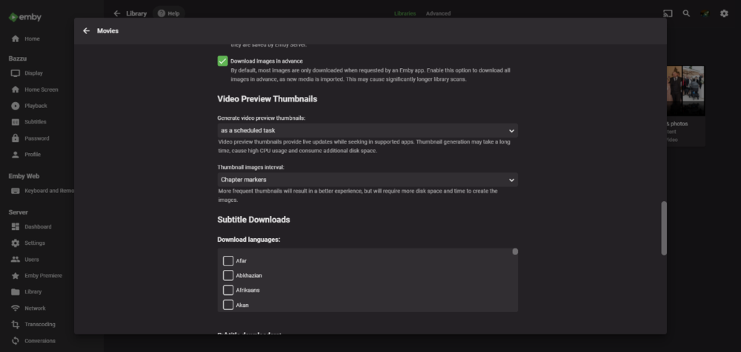Open Emby Premiere in sidebar
Image resolution: width=741 pixels, height=352 pixels.
click(43, 276)
